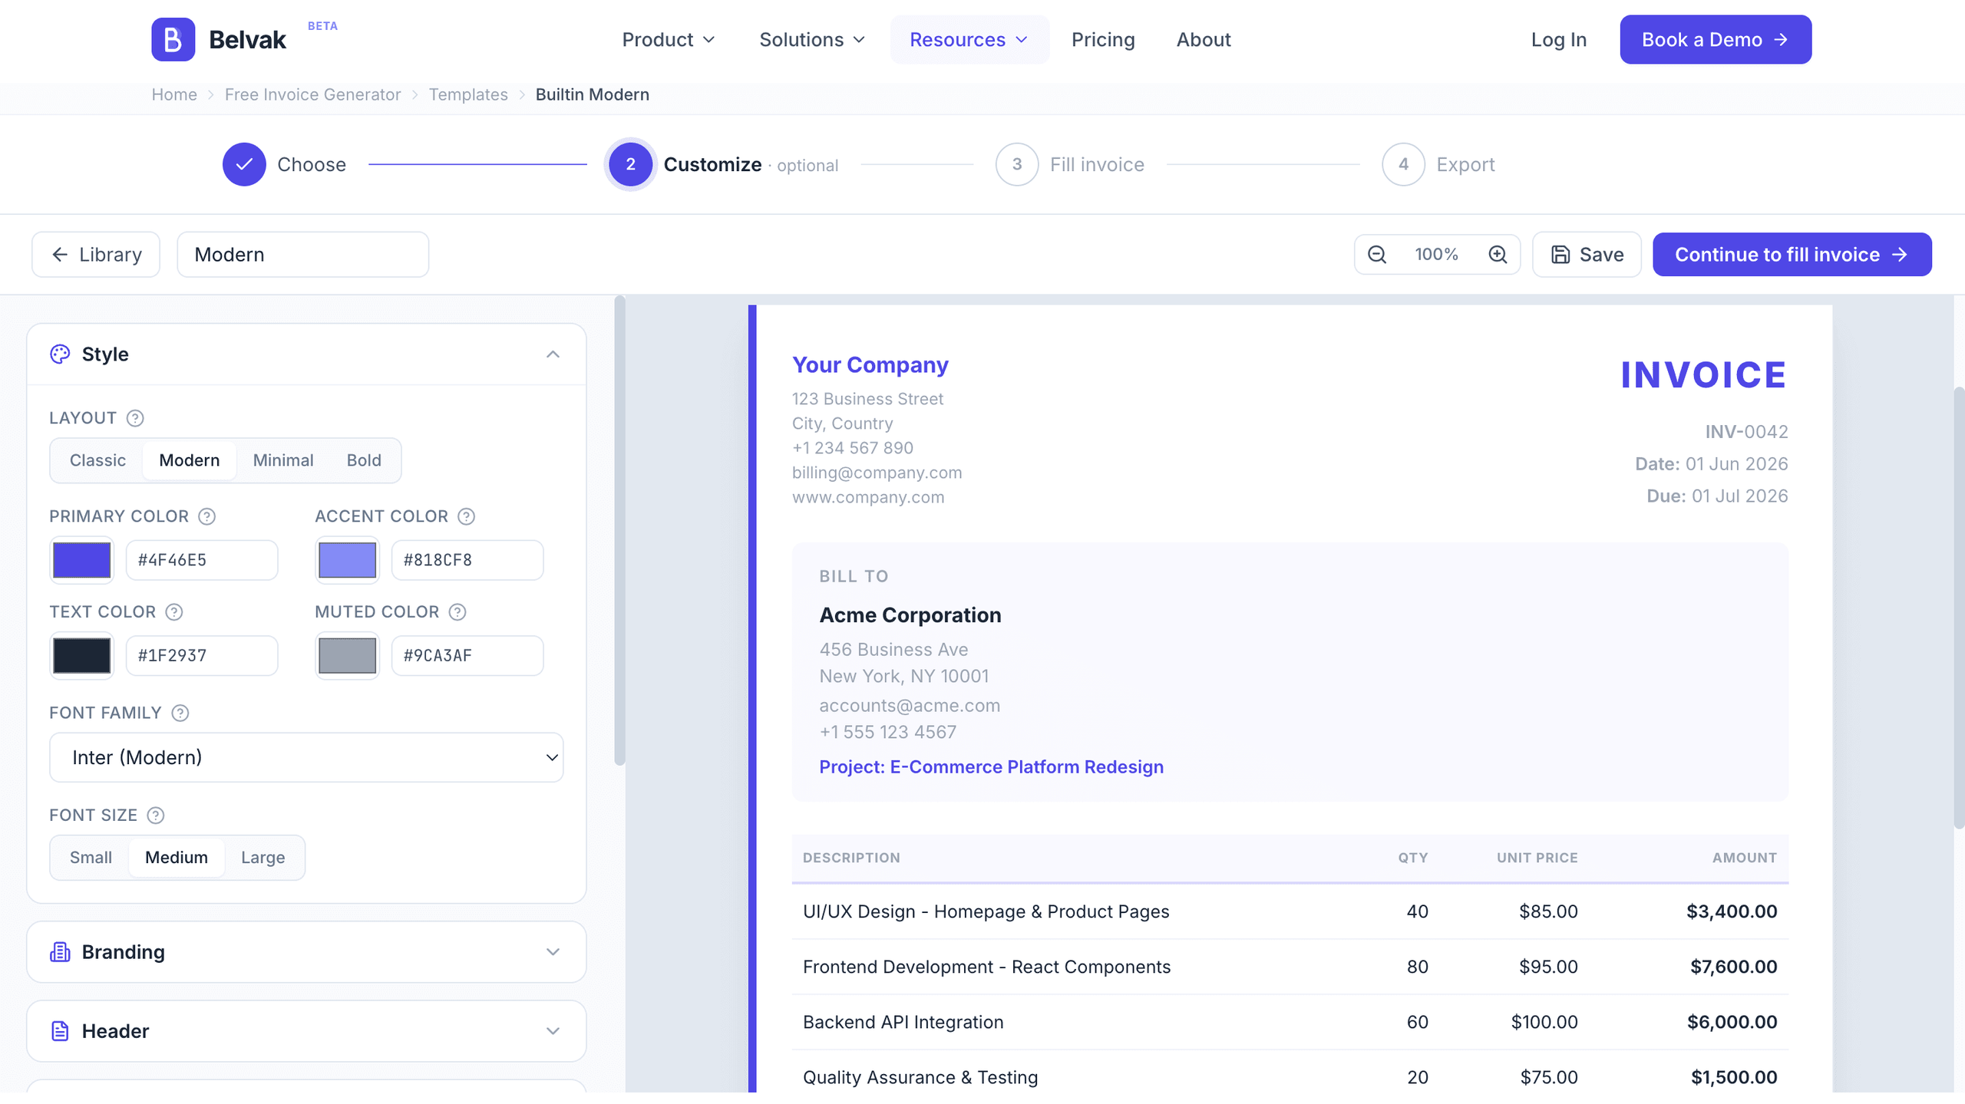Expand the Header section chevron
The height and width of the screenshot is (1104, 1965).
[553, 1031]
